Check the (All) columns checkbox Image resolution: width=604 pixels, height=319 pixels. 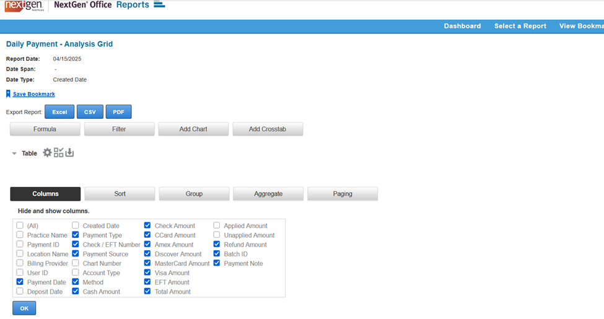[20, 226]
